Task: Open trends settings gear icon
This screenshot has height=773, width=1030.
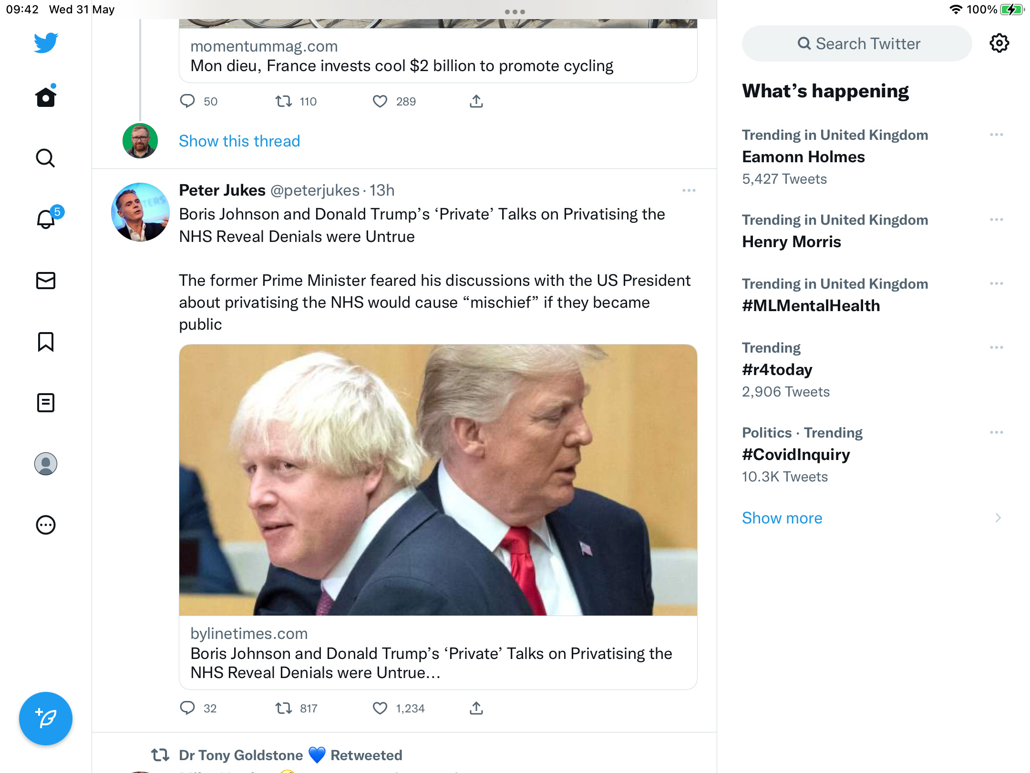Action: pos(999,43)
